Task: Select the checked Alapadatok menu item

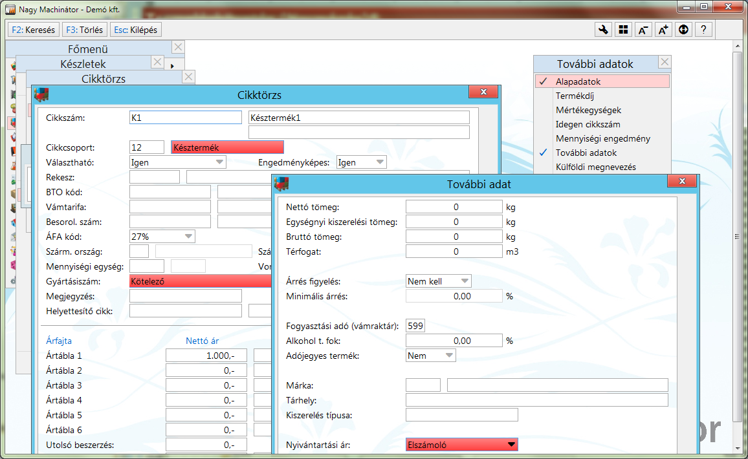Action: [x=602, y=81]
